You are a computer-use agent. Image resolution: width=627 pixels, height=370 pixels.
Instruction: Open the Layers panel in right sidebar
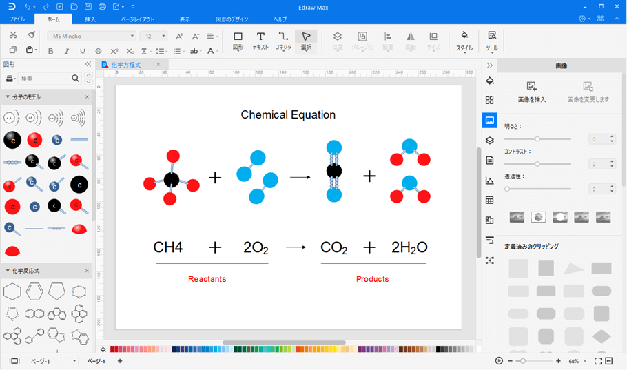point(490,140)
